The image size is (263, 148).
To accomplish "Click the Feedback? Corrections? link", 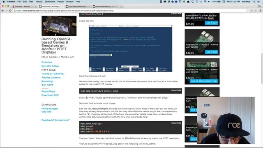I will click(55, 120).
